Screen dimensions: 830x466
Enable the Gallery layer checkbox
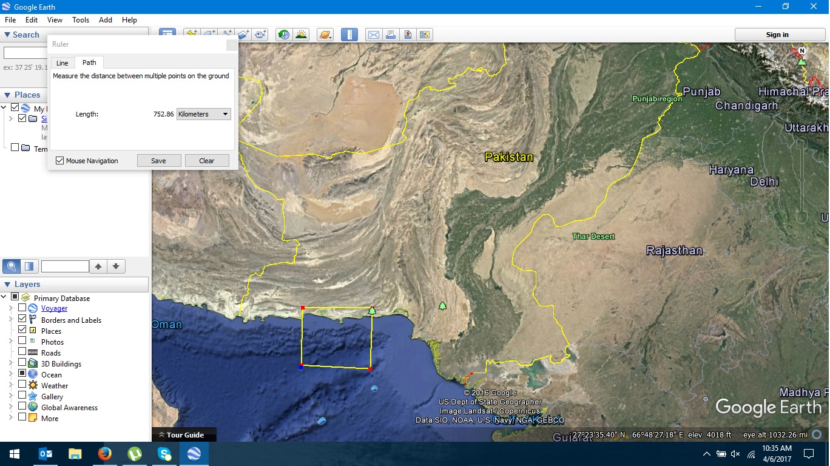tap(22, 395)
